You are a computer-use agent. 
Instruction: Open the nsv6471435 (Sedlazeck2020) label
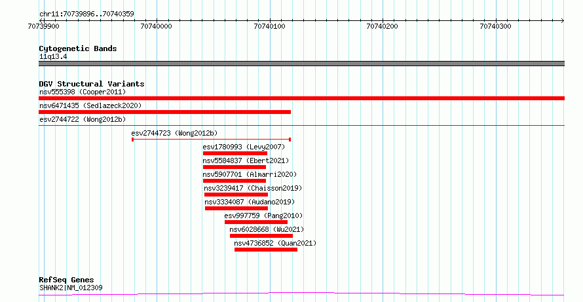coord(90,105)
